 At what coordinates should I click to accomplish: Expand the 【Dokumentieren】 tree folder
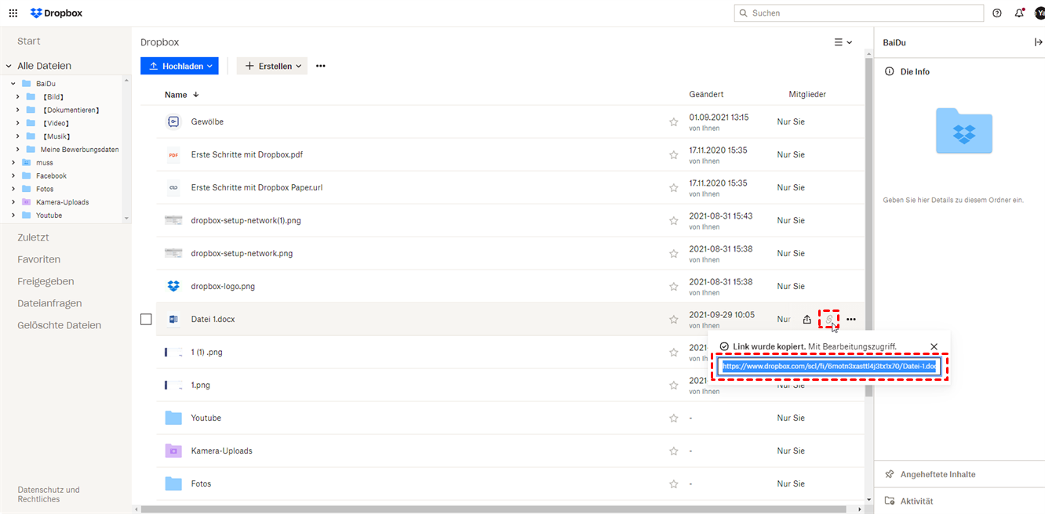18,110
